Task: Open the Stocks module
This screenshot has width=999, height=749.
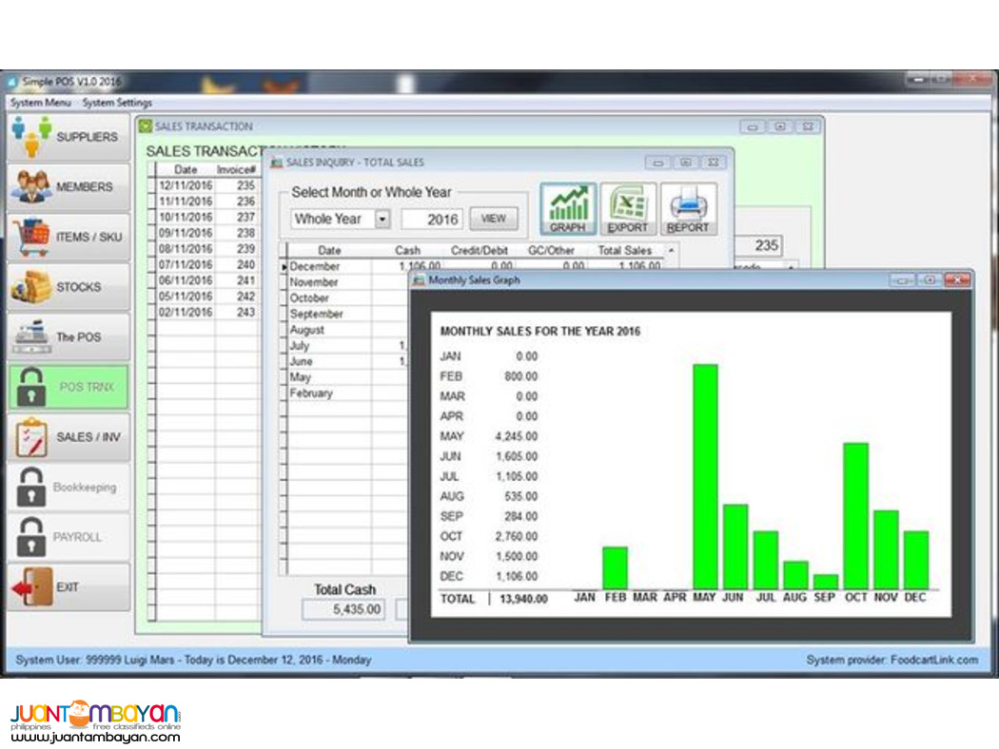Action: coord(68,287)
